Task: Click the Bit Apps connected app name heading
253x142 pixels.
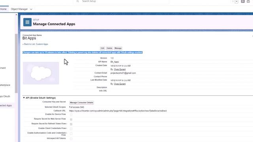Action: tap(29, 38)
